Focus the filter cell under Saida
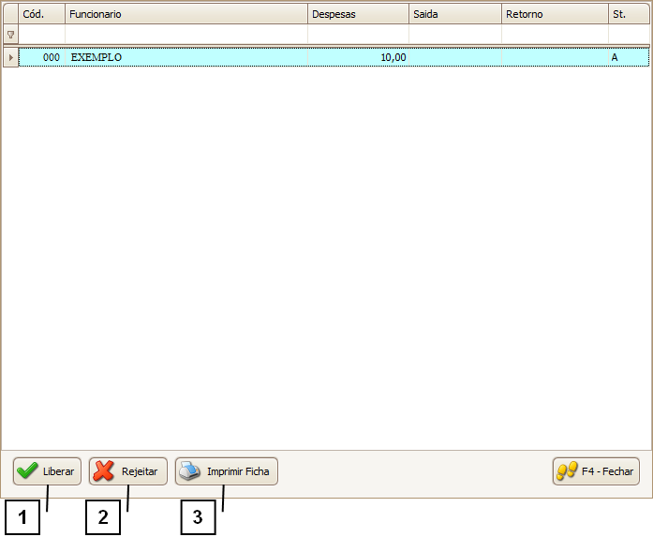The height and width of the screenshot is (537, 653). 454,35
